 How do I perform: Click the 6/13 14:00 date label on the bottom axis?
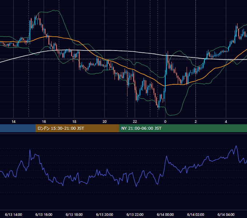[x=13, y=214]
